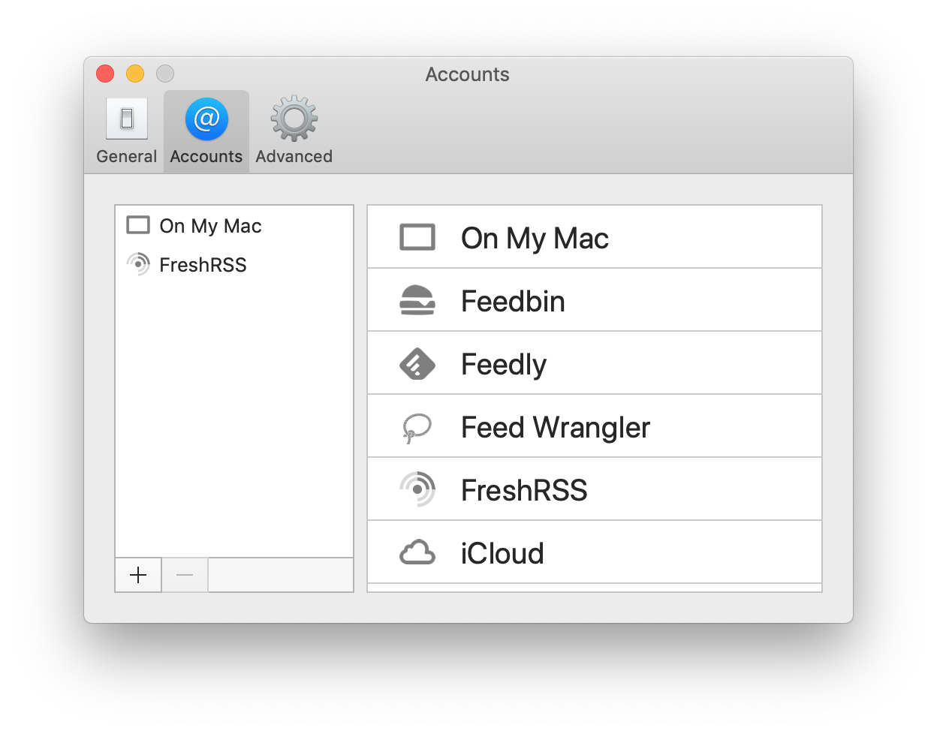
Task: Open the Advanced gear icon
Action: coord(294,119)
